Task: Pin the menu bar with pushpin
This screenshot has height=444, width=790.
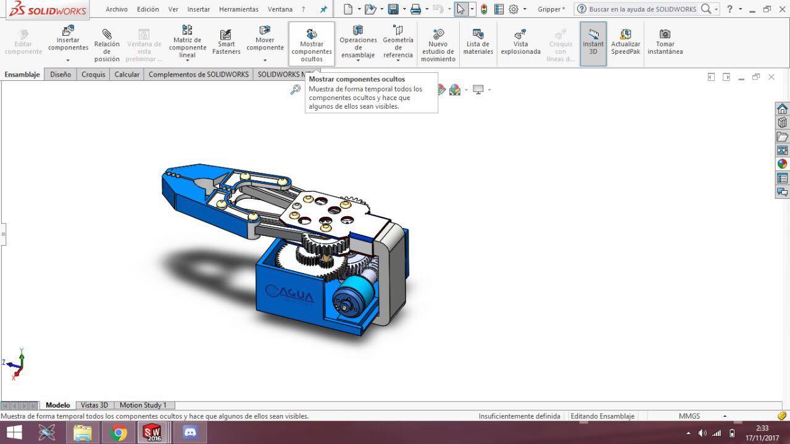Action: pos(323,9)
